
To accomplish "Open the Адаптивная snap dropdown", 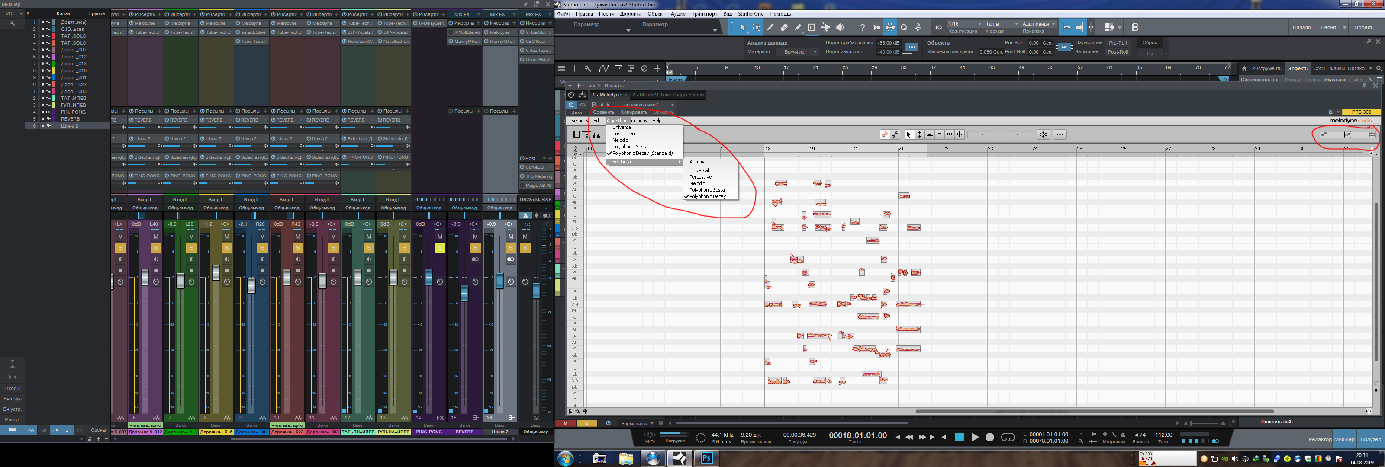I will [1039, 24].
